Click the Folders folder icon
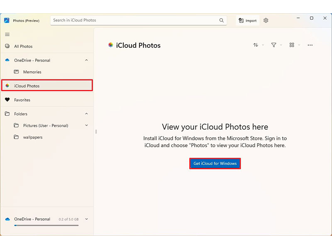This screenshot has width=332, height=249. (7, 114)
